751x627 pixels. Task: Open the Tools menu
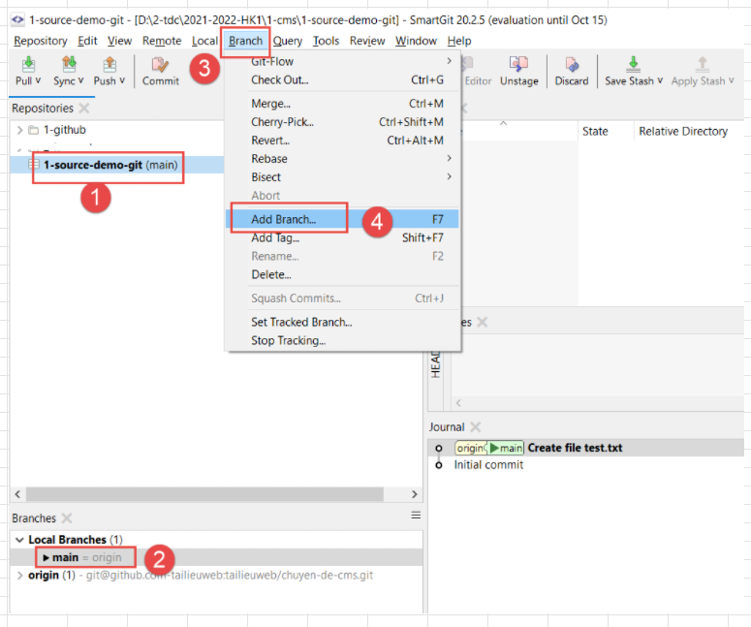pyautogui.click(x=326, y=42)
